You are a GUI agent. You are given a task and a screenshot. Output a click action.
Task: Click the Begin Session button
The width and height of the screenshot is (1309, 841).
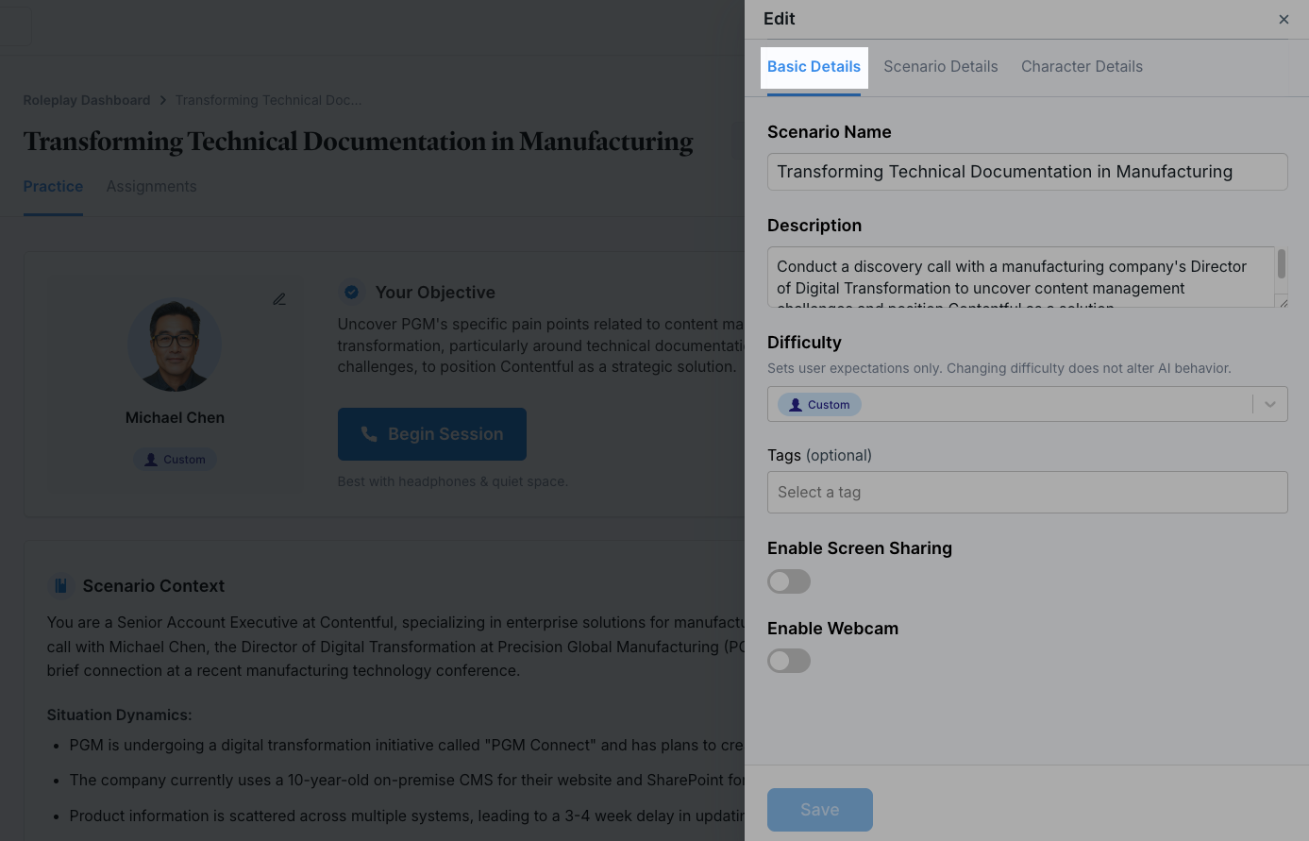pyautogui.click(x=432, y=434)
